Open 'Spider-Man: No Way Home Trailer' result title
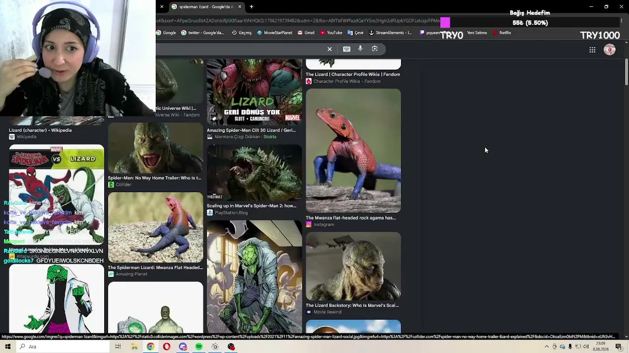The height and width of the screenshot is (353, 629). click(x=154, y=178)
